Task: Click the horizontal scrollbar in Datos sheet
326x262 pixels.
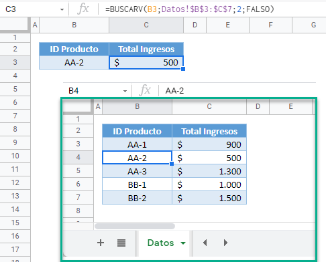Action: (x=135, y=226)
